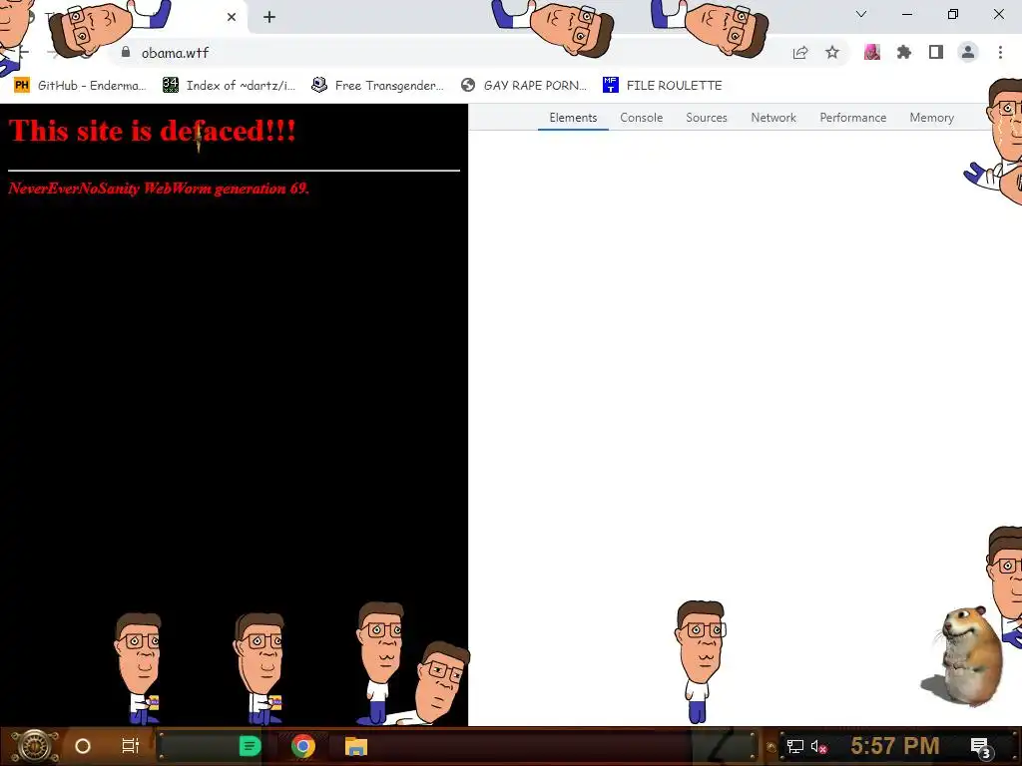Restore down the Chrome window
This screenshot has width=1022, height=766.
[953, 14]
